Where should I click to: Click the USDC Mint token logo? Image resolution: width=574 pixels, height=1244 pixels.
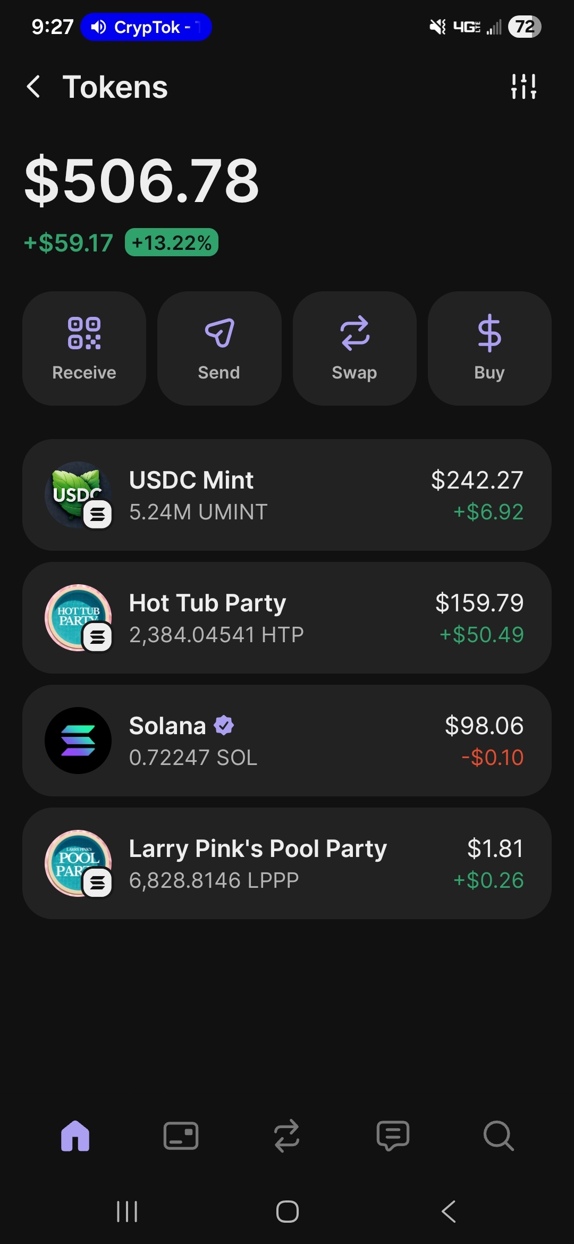click(x=78, y=495)
